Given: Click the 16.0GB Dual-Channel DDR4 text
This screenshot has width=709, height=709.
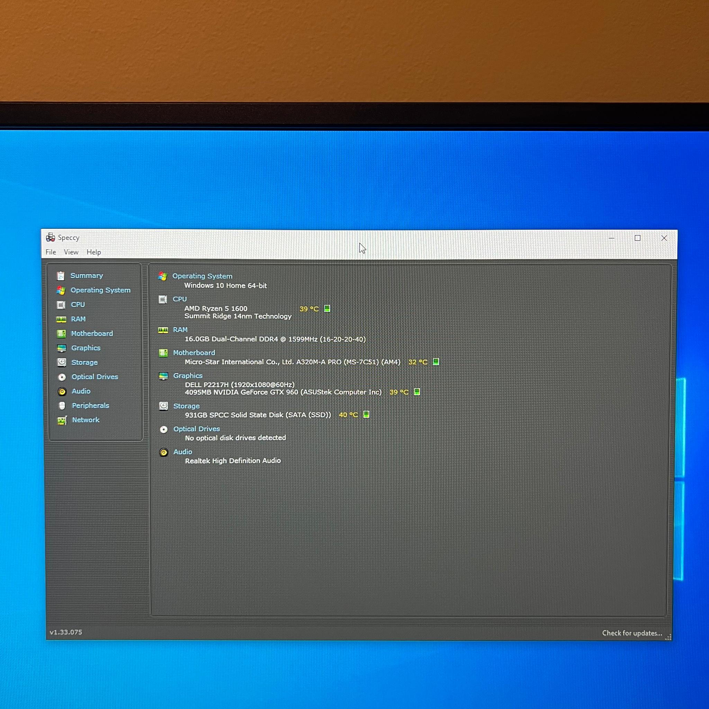Looking at the screenshot, I should (x=275, y=339).
